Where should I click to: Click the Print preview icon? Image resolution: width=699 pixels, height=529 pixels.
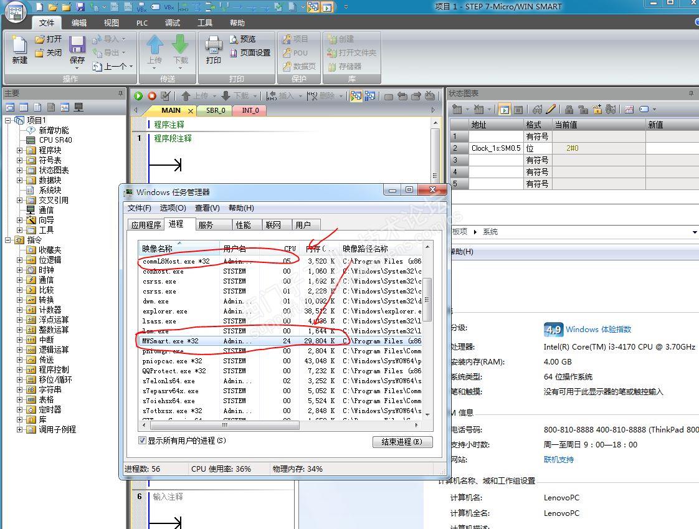click(234, 39)
